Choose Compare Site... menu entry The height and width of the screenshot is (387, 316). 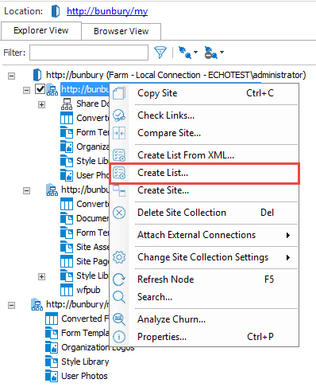click(x=204, y=133)
